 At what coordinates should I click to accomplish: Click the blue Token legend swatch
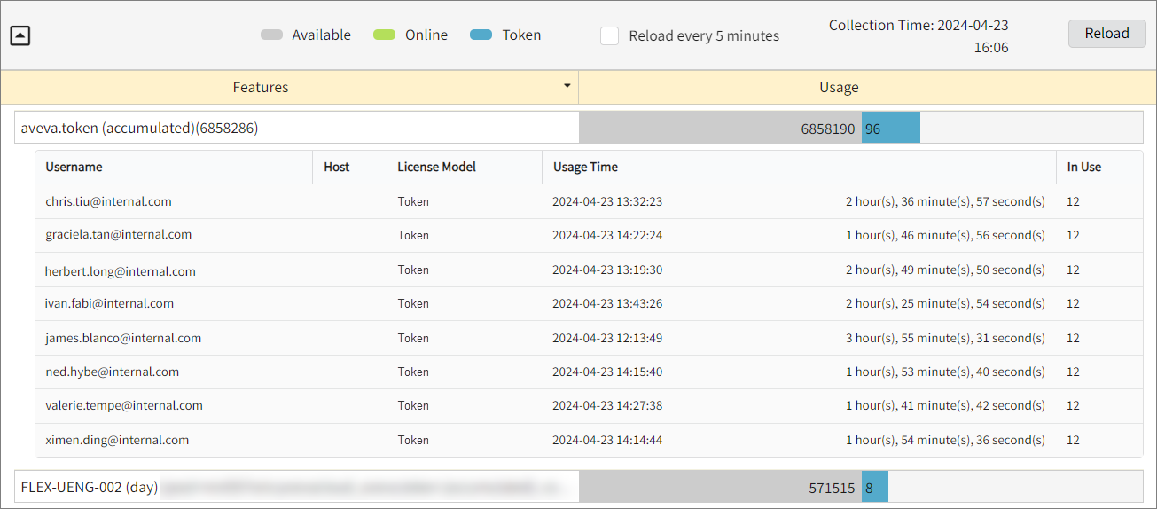pos(481,35)
